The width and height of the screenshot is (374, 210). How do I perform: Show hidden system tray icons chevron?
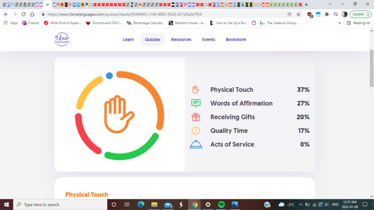[x=300, y=205]
